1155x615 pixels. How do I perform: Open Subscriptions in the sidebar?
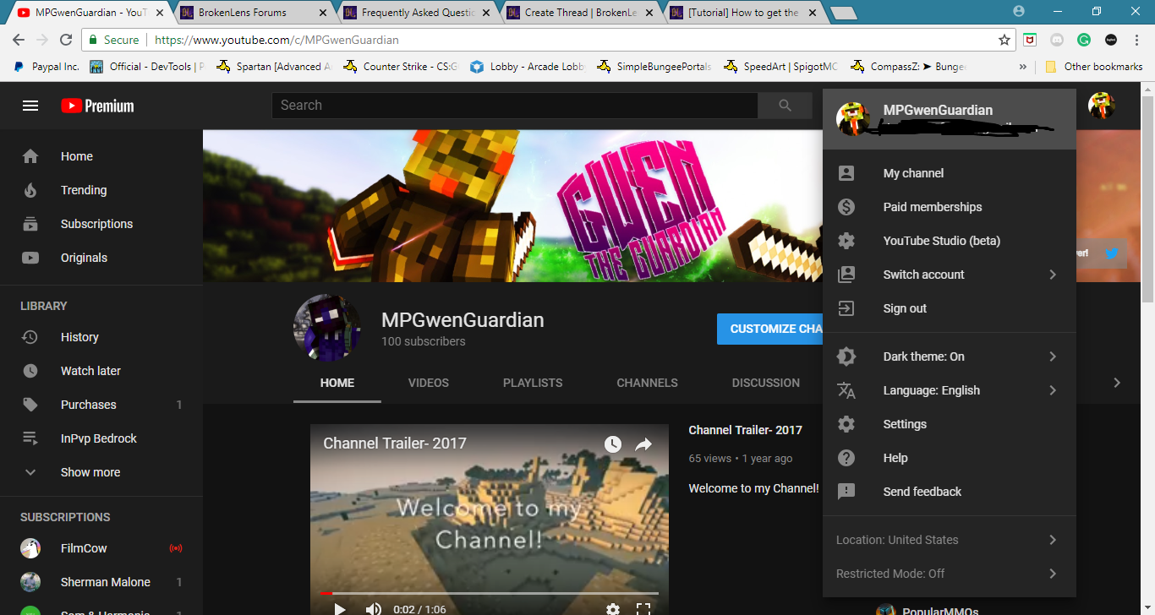pos(101,224)
